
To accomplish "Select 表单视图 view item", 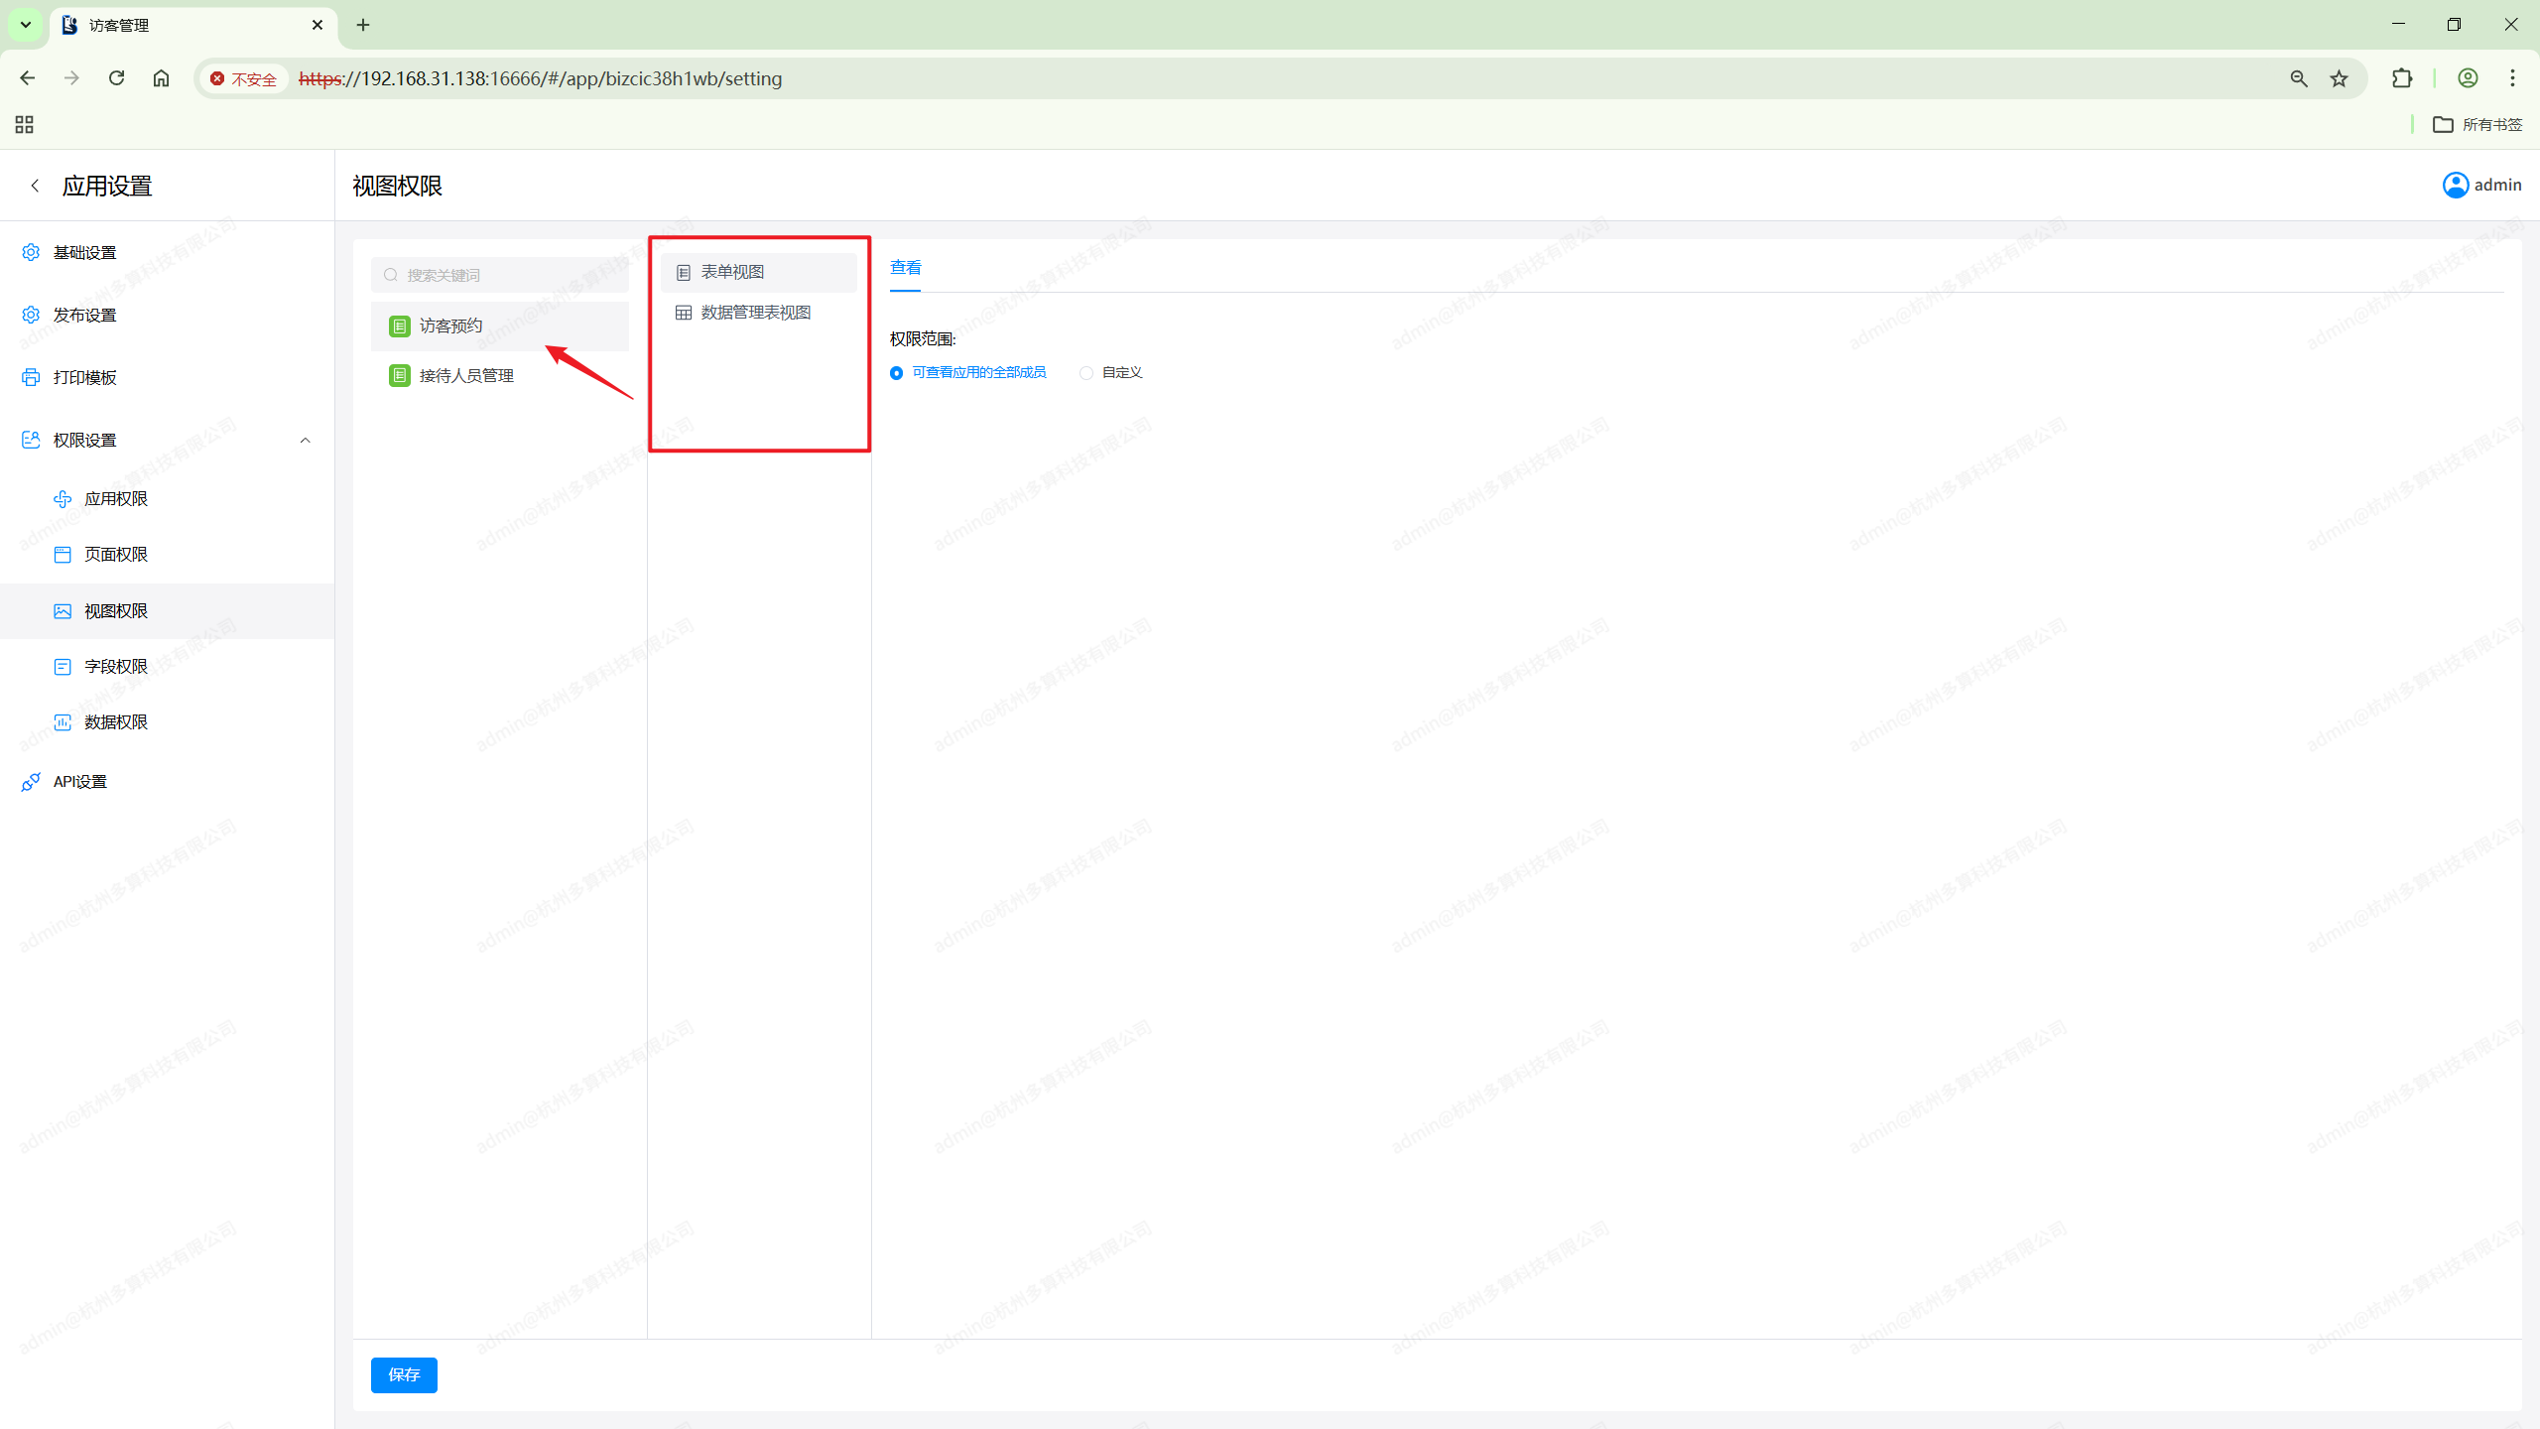I will click(732, 272).
